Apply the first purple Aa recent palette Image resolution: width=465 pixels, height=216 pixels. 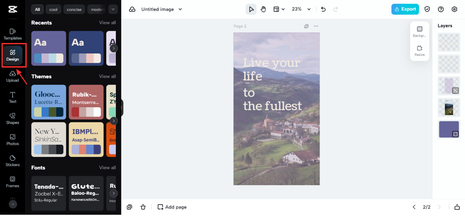pyautogui.click(x=49, y=48)
